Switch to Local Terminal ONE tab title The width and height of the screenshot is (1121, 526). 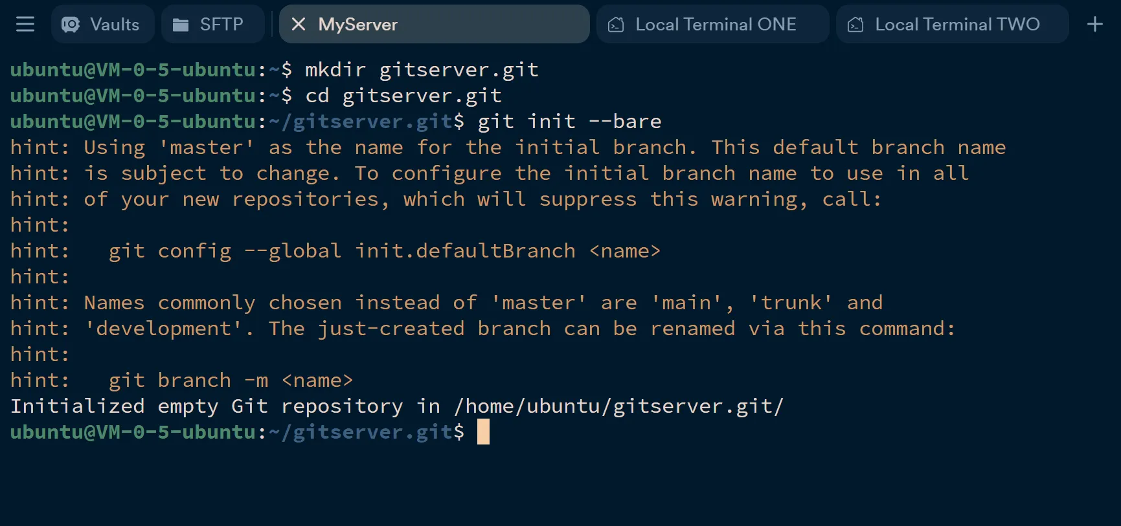pos(716,25)
